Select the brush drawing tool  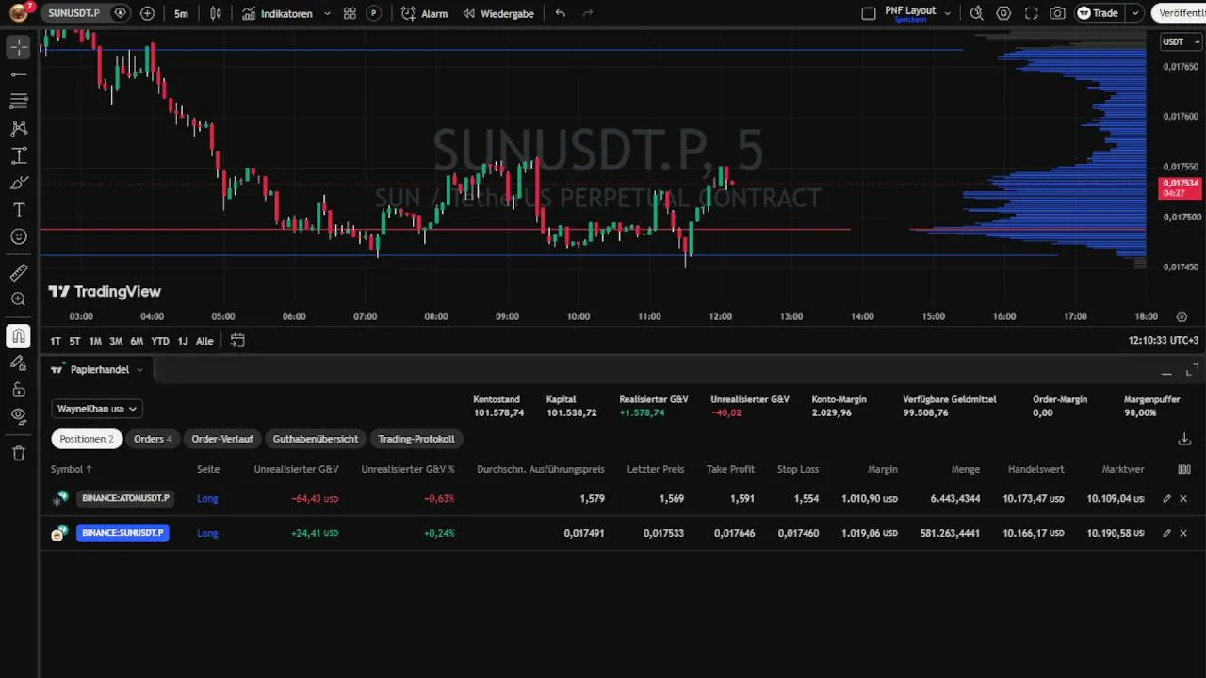[19, 183]
